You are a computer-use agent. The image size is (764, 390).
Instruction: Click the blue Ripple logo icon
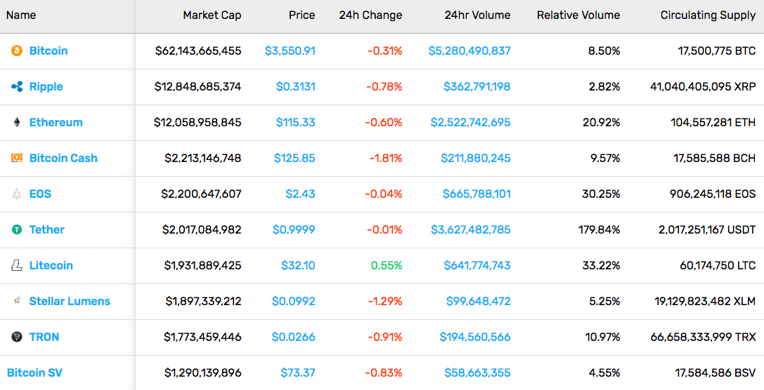pyautogui.click(x=17, y=86)
